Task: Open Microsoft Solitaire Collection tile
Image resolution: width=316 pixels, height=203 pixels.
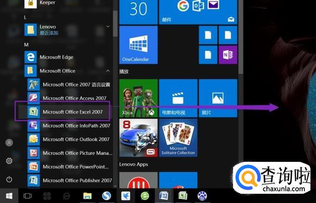Action: click(178, 138)
